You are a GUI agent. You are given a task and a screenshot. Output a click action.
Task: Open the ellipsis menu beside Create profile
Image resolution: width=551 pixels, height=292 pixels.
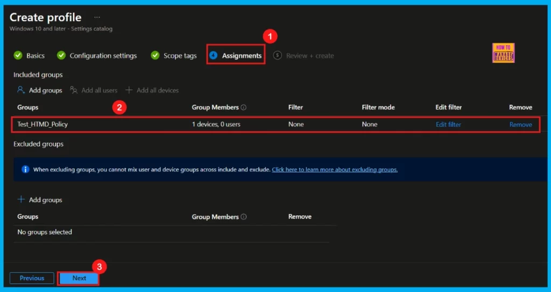coord(97,17)
